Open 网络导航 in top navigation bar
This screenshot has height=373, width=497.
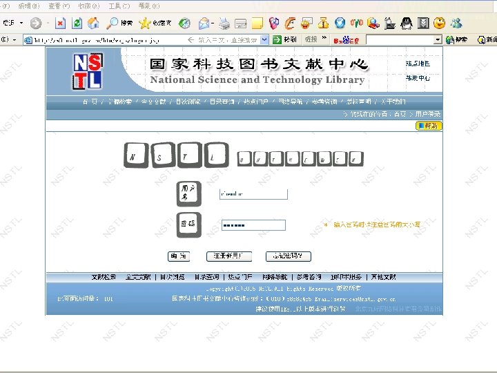coord(291,102)
